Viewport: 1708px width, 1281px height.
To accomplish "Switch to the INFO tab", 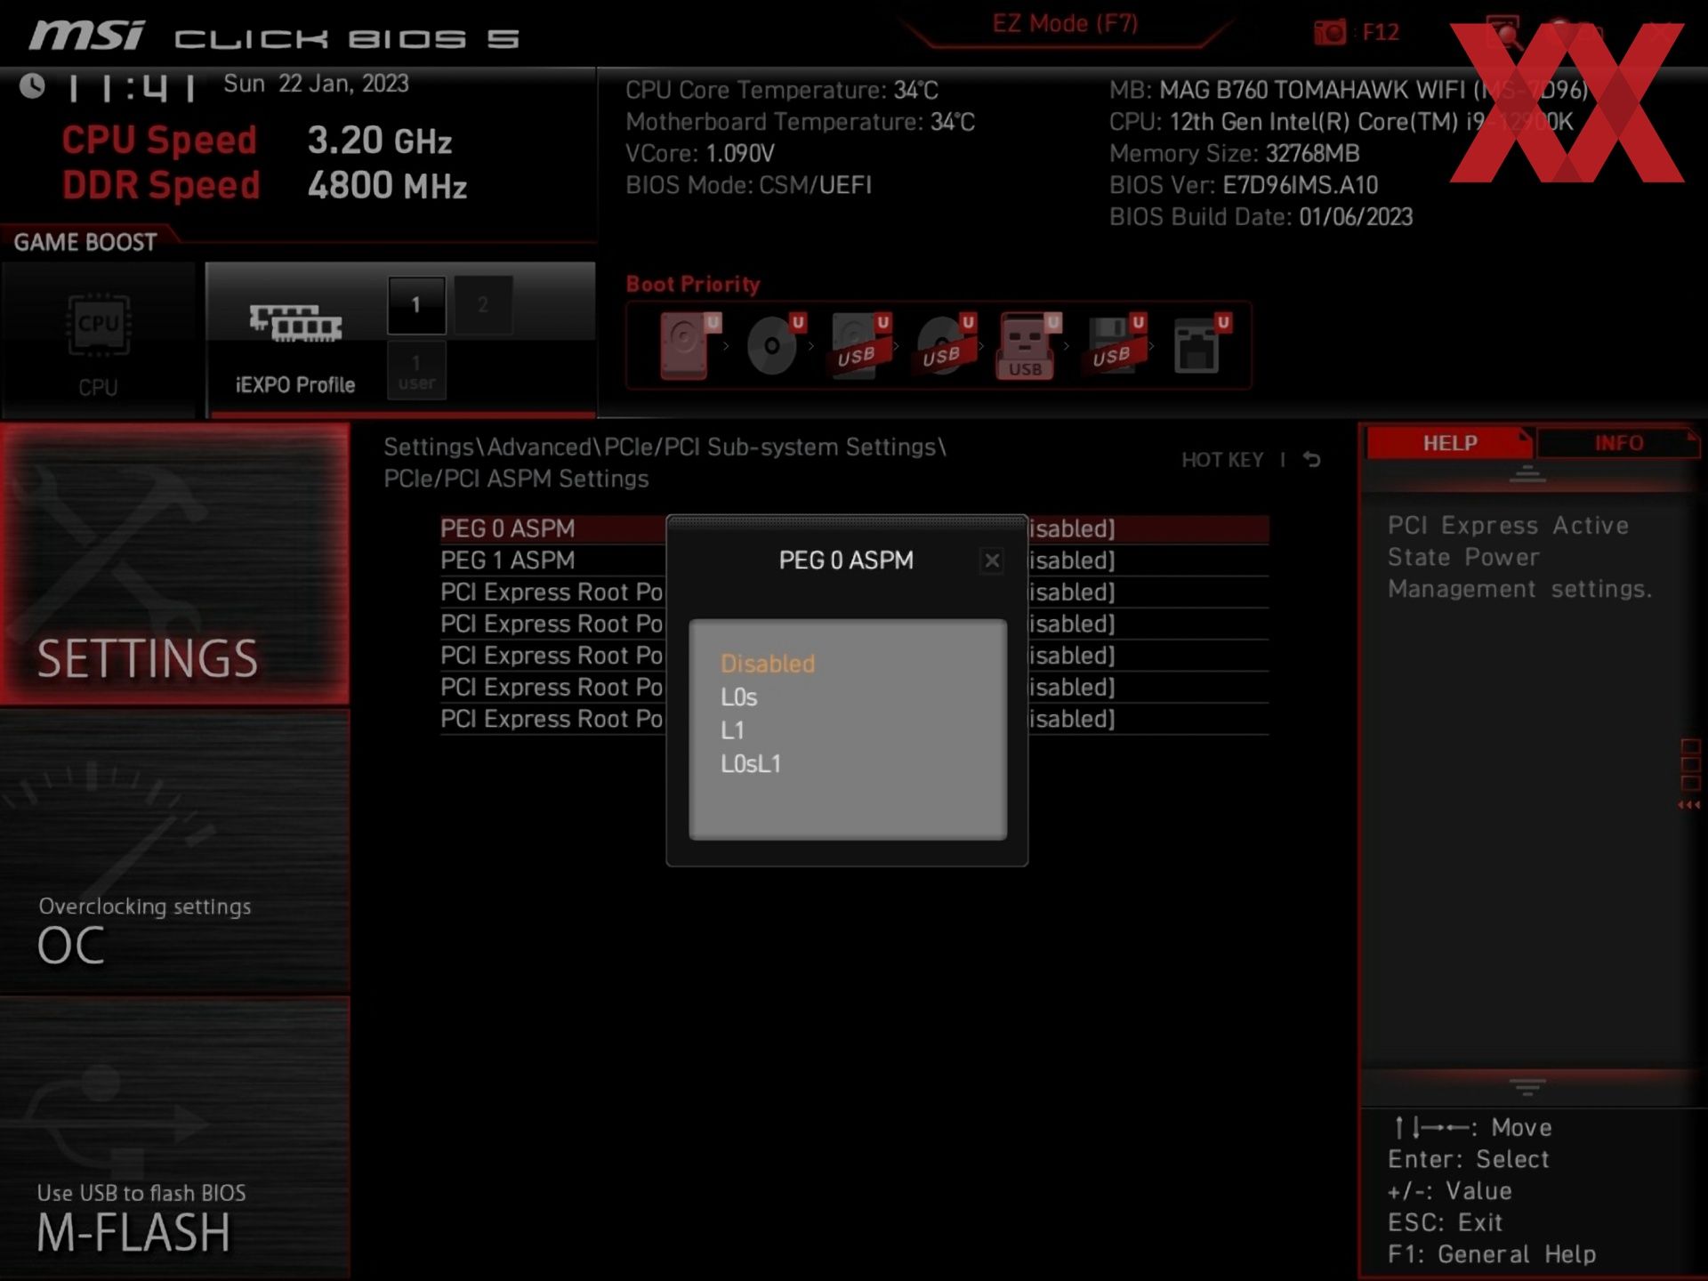I will (1617, 443).
